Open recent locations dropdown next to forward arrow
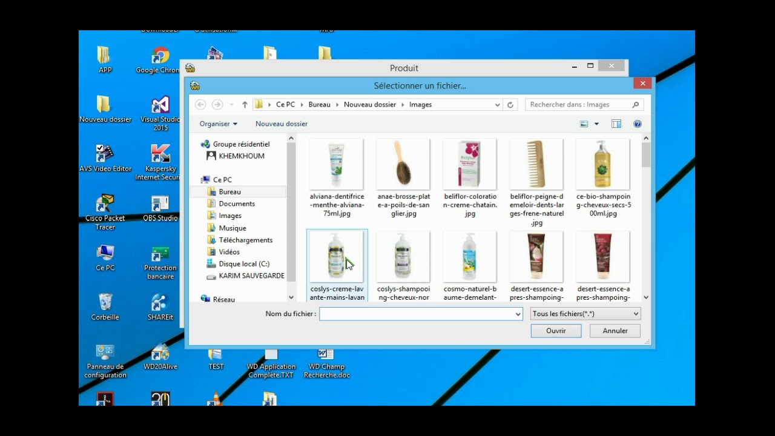The height and width of the screenshot is (436, 775). tap(231, 105)
